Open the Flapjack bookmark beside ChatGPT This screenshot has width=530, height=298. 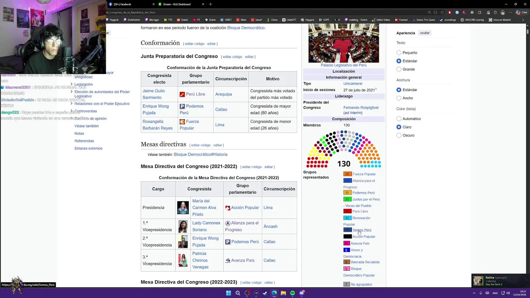(308, 20)
